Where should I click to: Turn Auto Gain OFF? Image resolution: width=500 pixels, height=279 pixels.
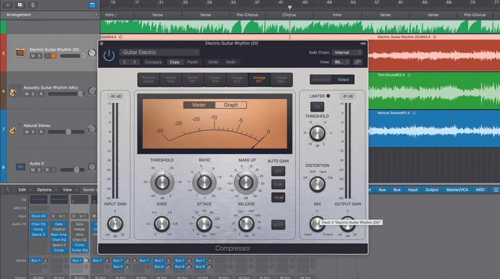(278, 171)
